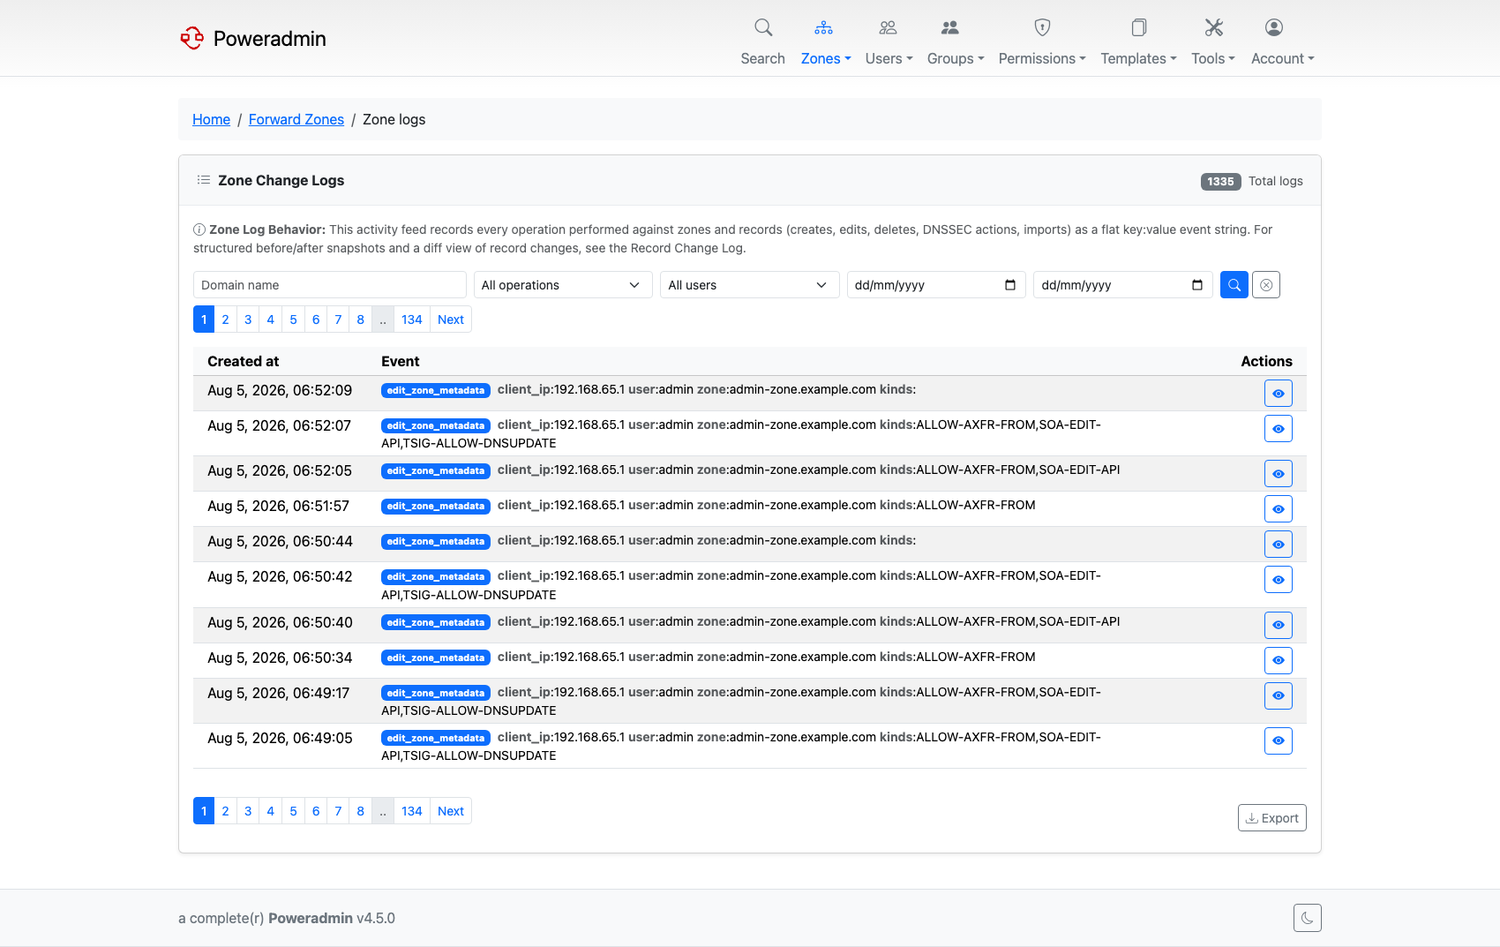View details of log at 06:49:05
1500x947 pixels.
(x=1279, y=741)
